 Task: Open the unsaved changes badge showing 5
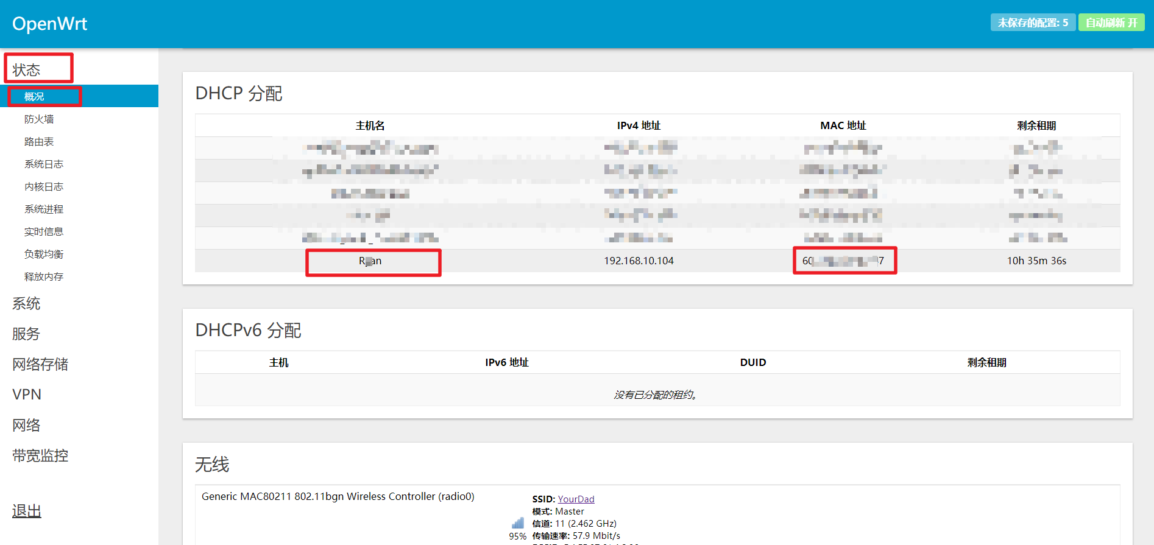[1032, 23]
